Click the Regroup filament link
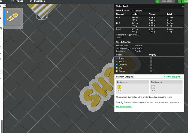Screen dimensions: 188x133 click(x=124, y=107)
